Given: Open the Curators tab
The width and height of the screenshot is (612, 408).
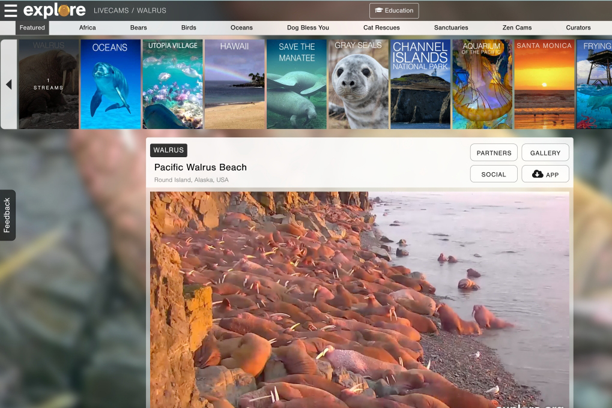Looking at the screenshot, I should tap(578, 28).
